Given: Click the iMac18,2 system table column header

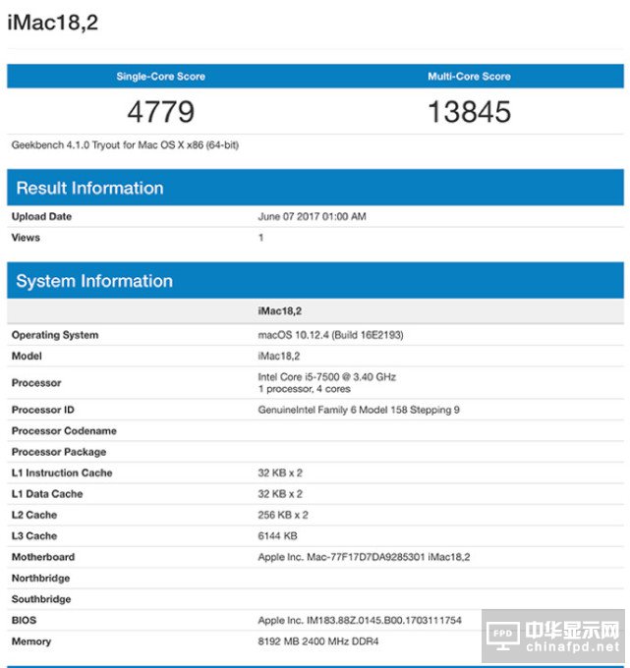Looking at the screenshot, I should point(279,310).
